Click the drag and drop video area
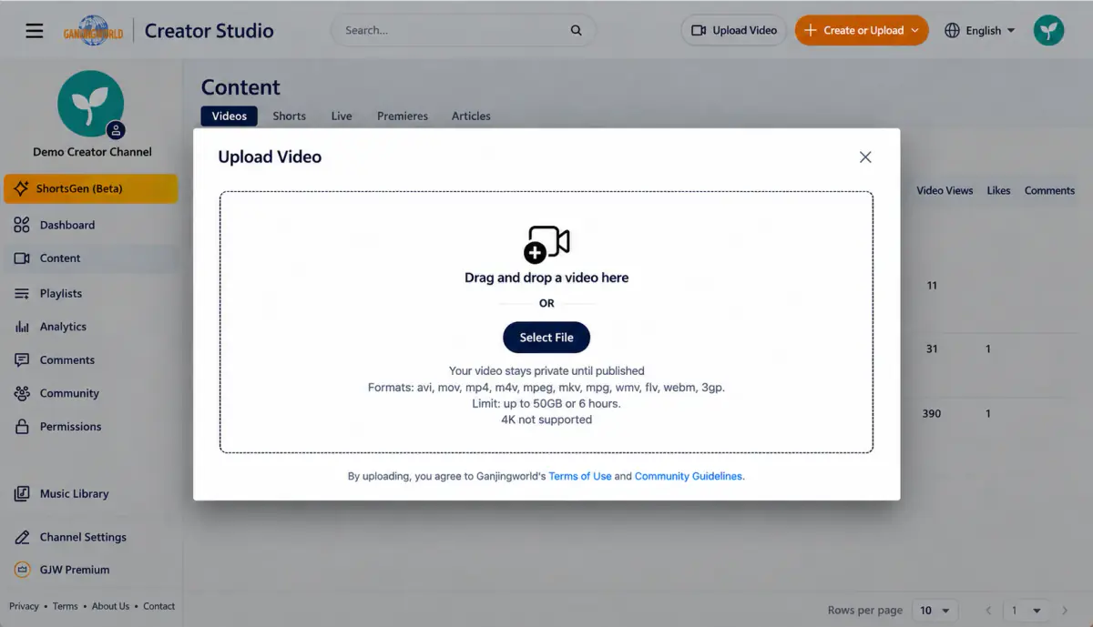 [x=546, y=322]
